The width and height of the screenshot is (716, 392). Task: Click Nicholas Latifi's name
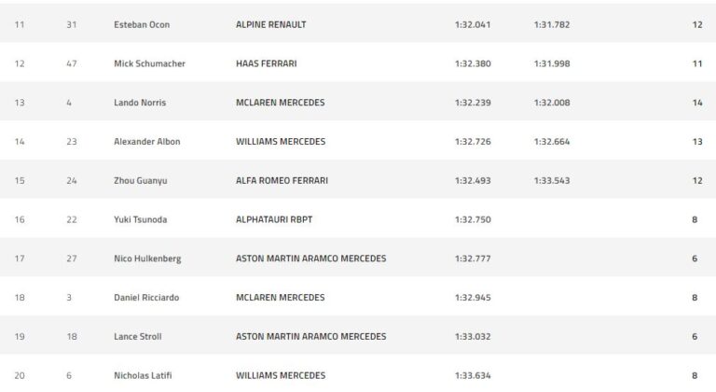[143, 375]
